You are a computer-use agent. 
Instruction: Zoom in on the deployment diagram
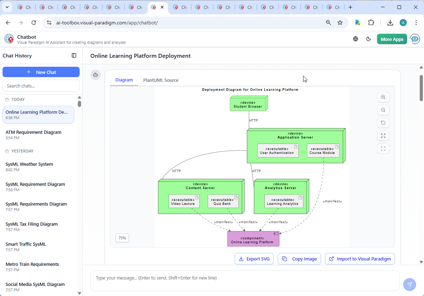pyautogui.click(x=383, y=97)
